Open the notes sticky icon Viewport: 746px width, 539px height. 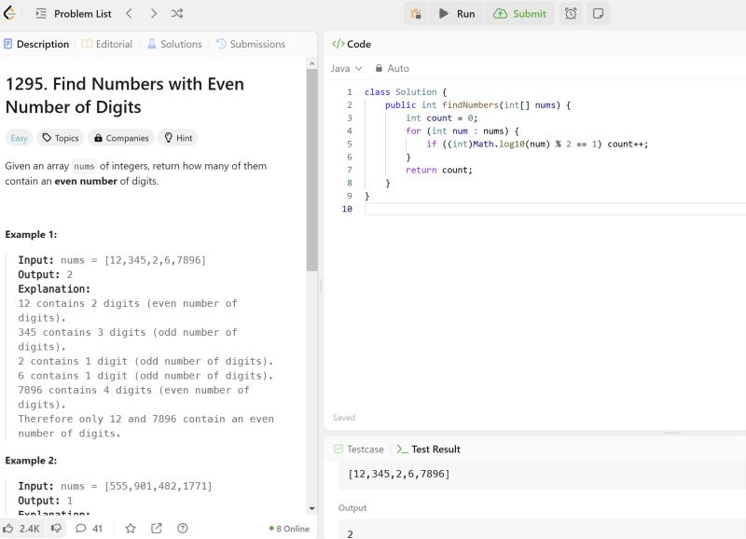(598, 14)
